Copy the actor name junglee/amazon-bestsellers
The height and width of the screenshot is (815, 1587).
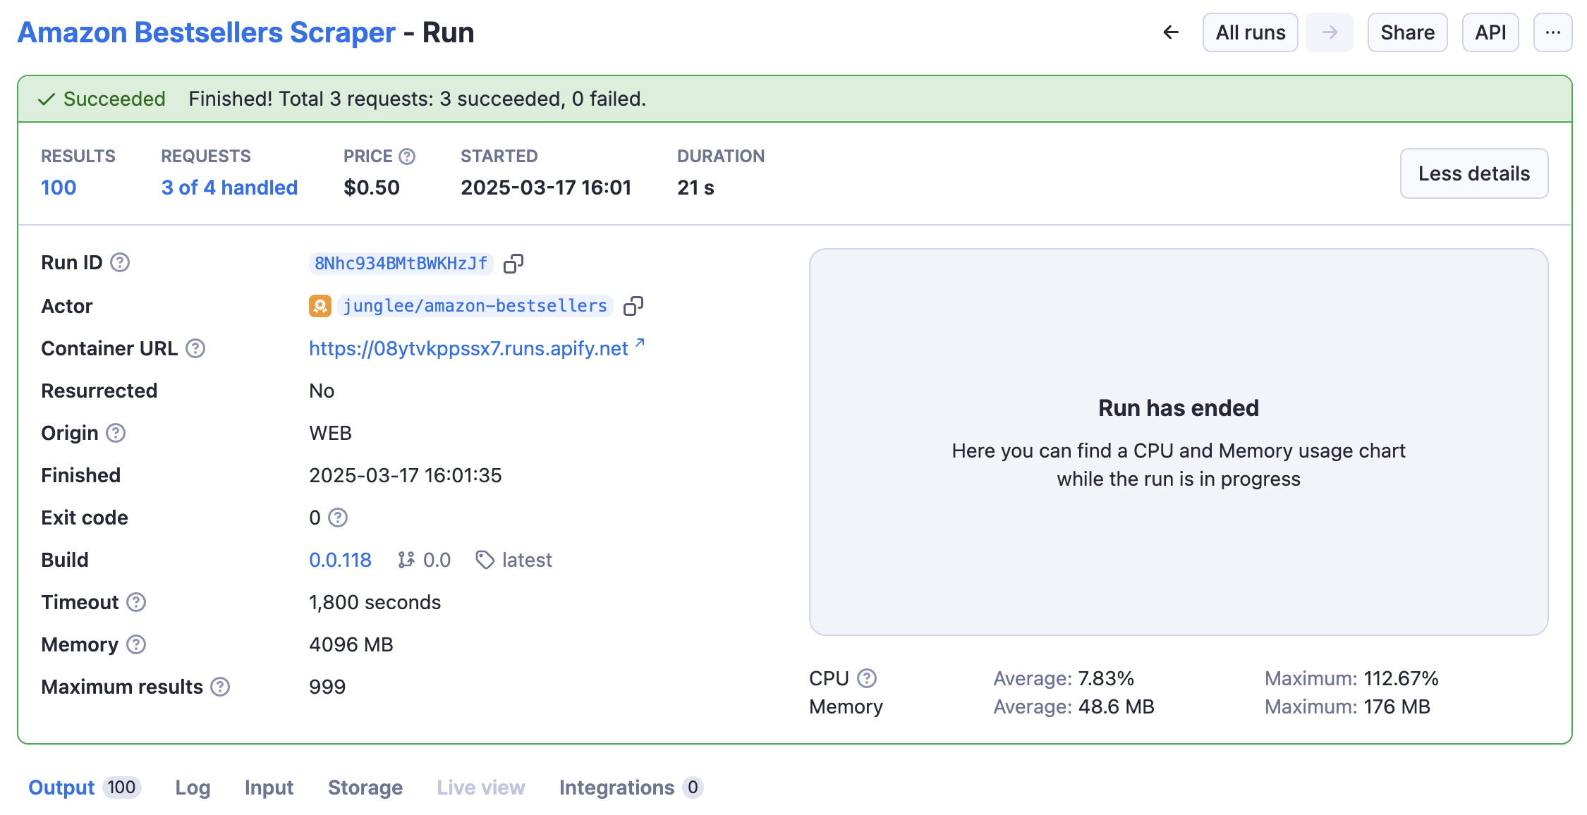click(633, 306)
